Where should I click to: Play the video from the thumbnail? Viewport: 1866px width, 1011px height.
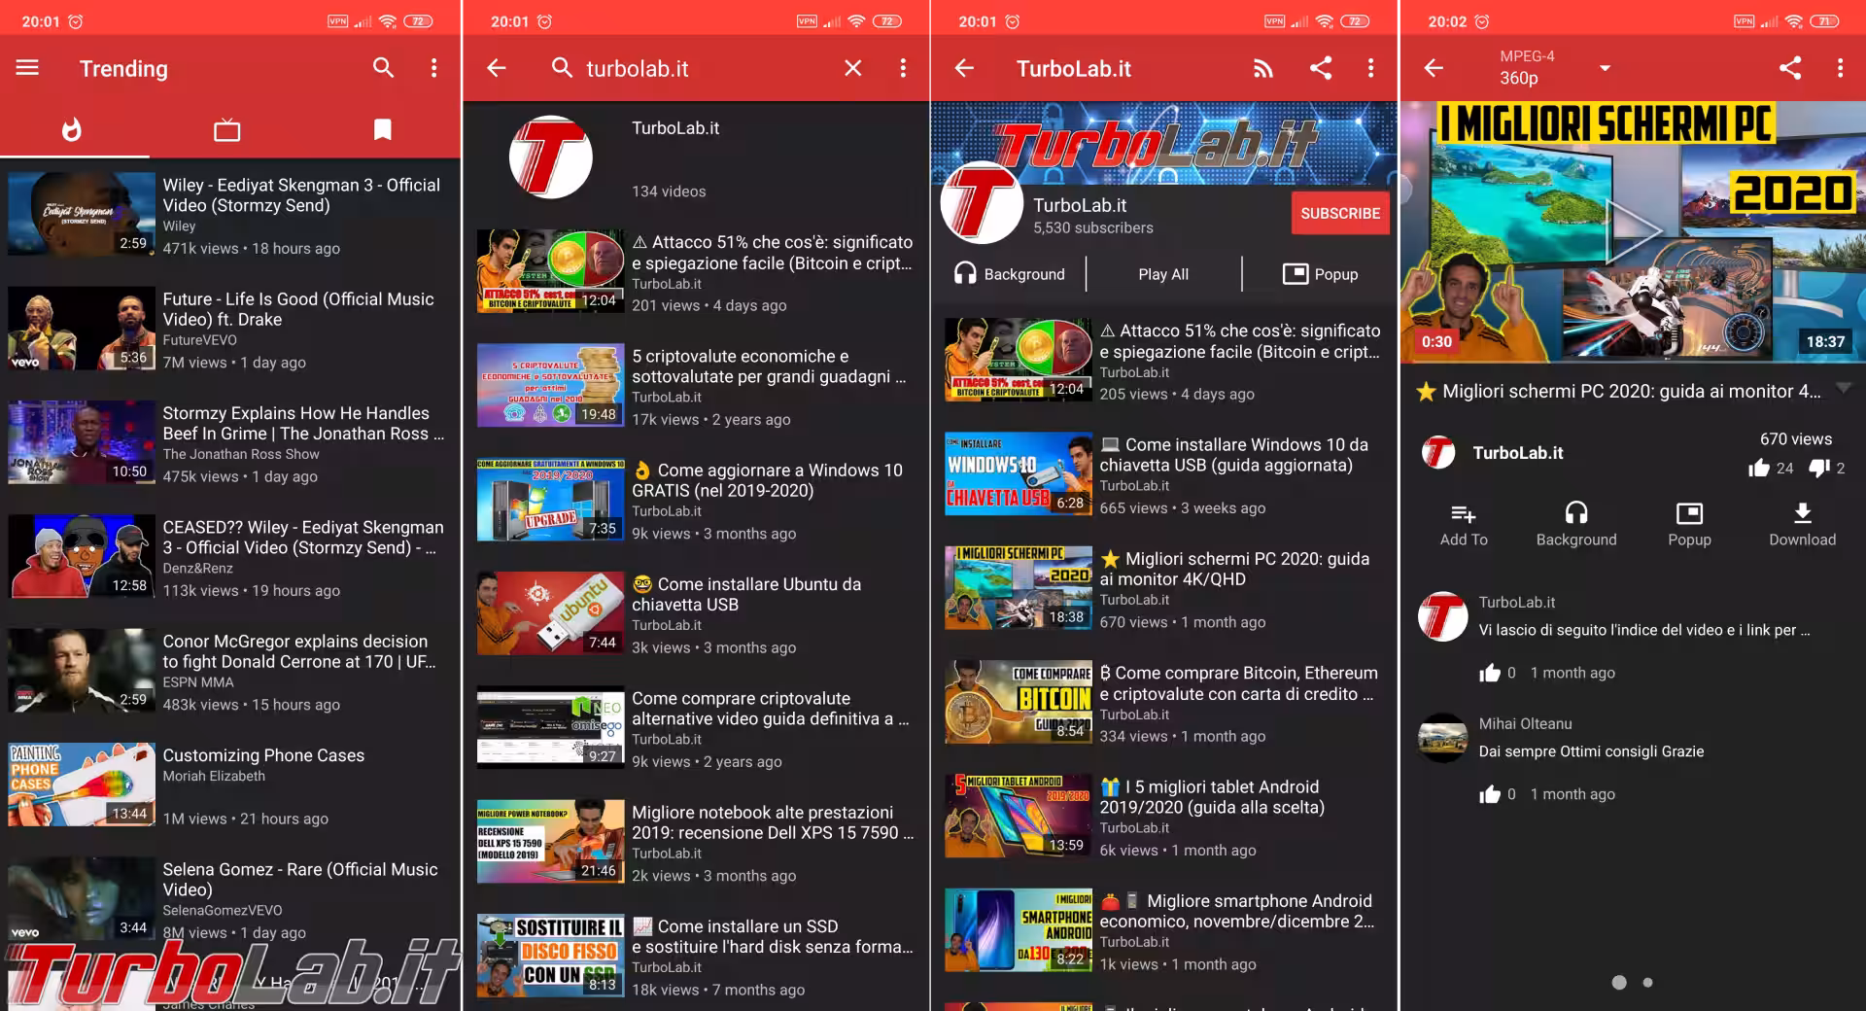pyautogui.click(x=1633, y=231)
